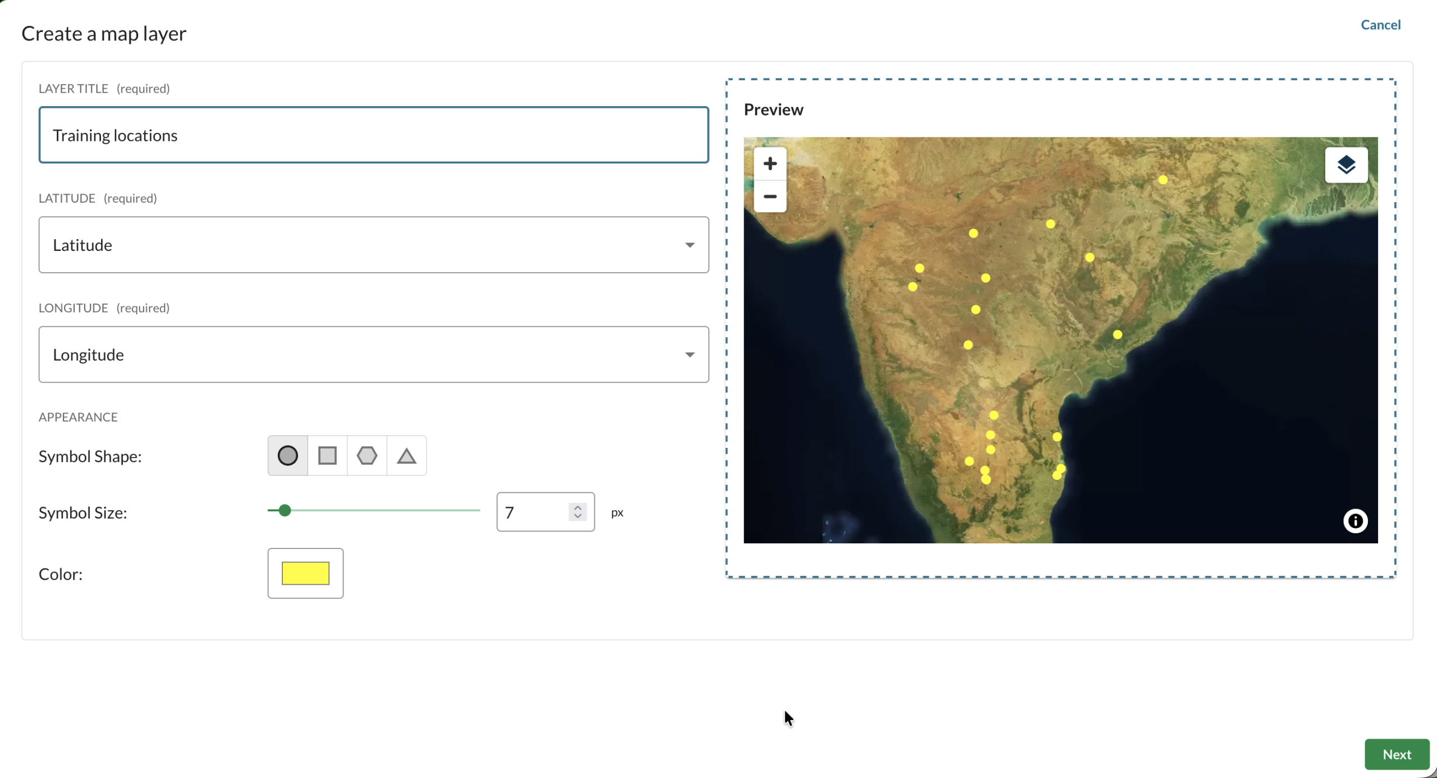Cancel creating the map layer
The width and height of the screenshot is (1437, 778).
(x=1381, y=25)
